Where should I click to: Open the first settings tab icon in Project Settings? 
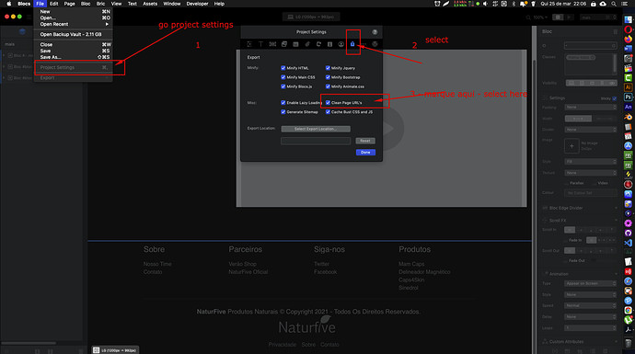249,44
